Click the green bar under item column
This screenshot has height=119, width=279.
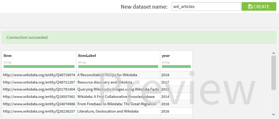coord(39,66)
